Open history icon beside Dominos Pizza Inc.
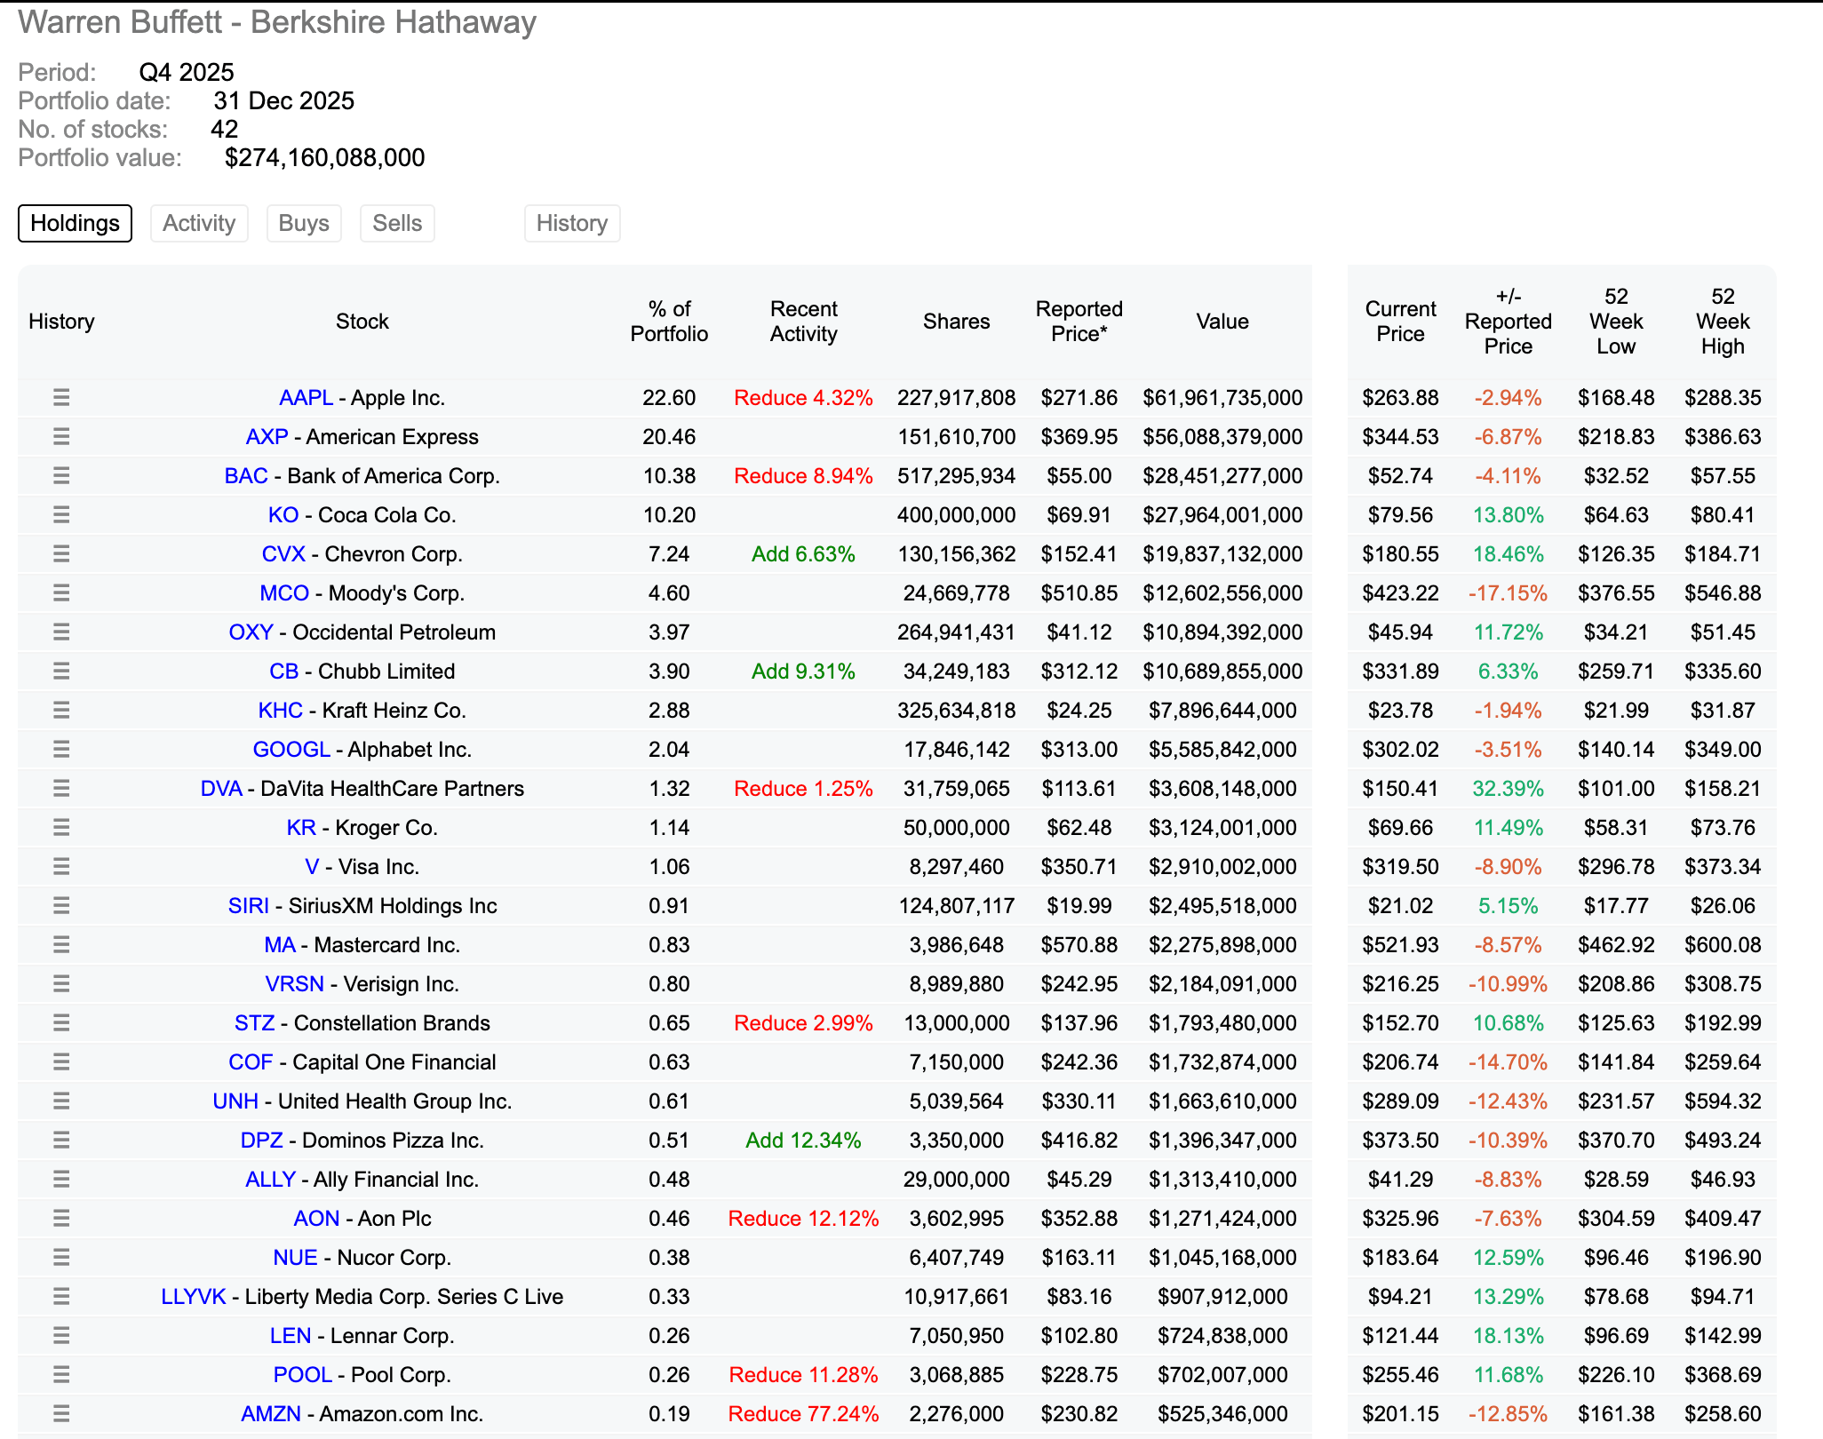 tap(60, 1140)
